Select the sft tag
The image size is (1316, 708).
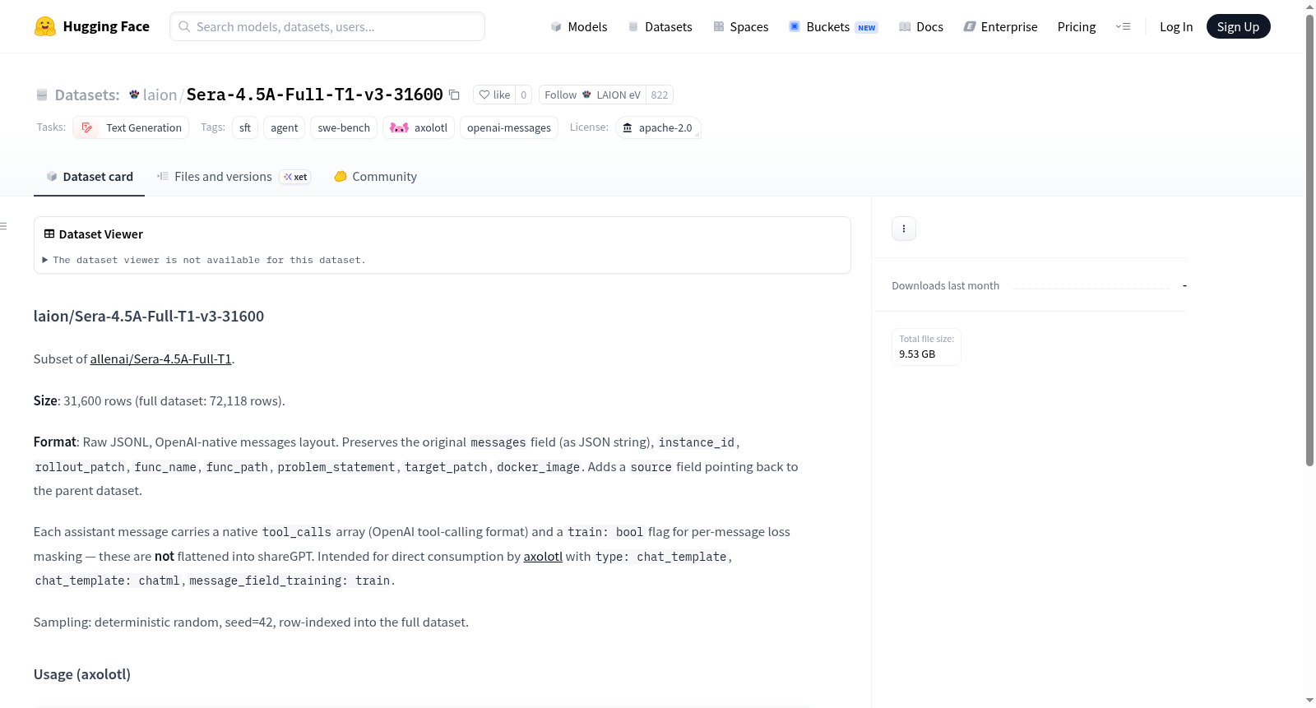pyautogui.click(x=245, y=127)
